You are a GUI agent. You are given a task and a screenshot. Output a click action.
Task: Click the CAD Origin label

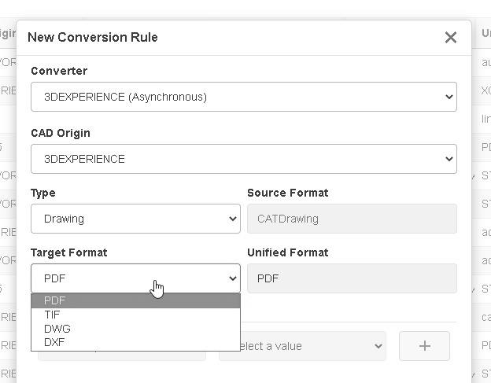coord(61,133)
